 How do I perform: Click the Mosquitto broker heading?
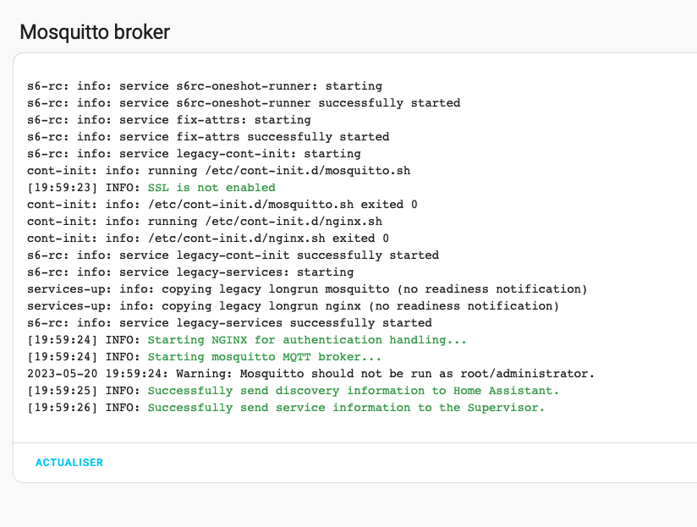95,32
